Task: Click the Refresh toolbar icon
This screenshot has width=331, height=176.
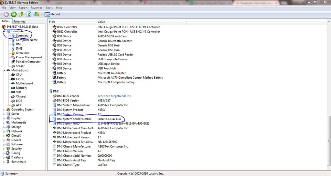Action: coord(29,14)
